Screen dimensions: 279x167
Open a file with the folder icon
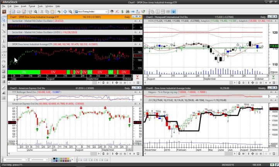coord(19,12)
